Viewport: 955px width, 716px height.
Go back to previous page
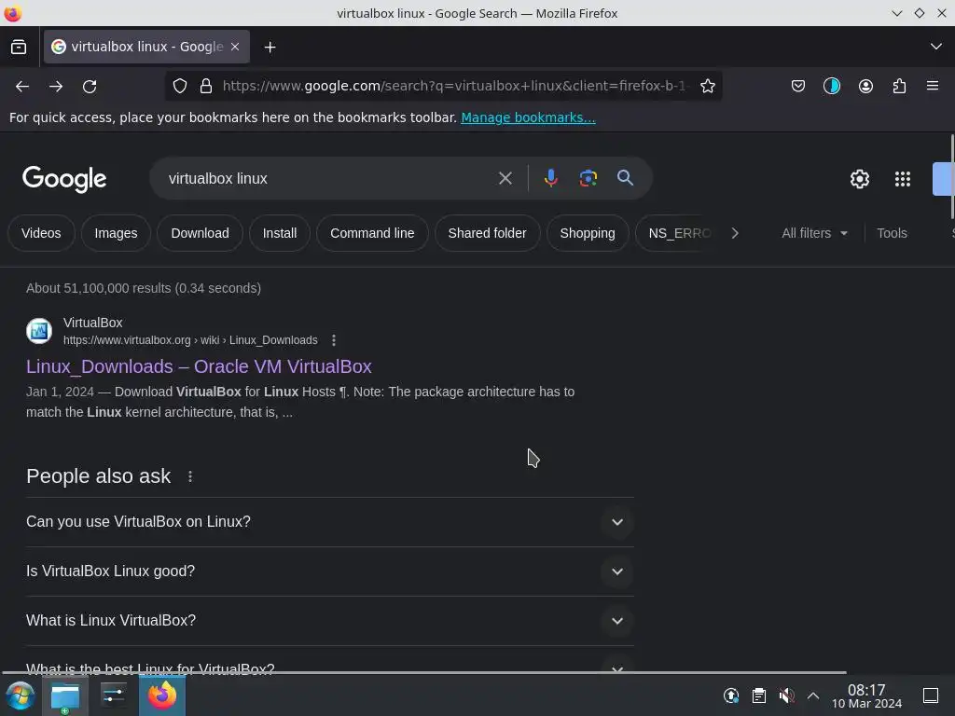(22, 87)
